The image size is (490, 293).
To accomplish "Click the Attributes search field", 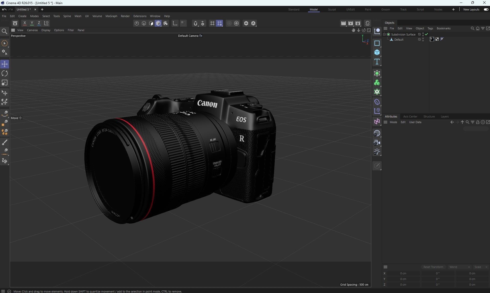I will 476,129.
